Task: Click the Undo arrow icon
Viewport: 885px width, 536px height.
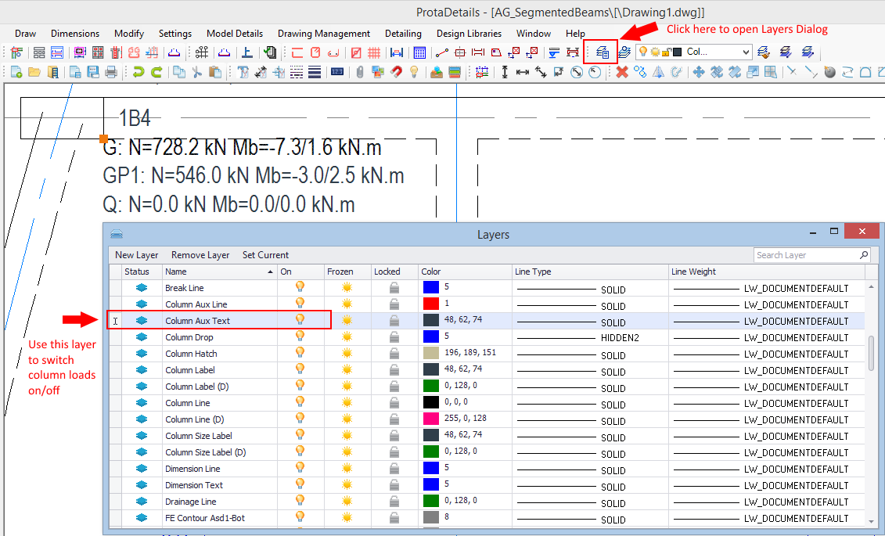Action: [138, 72]
